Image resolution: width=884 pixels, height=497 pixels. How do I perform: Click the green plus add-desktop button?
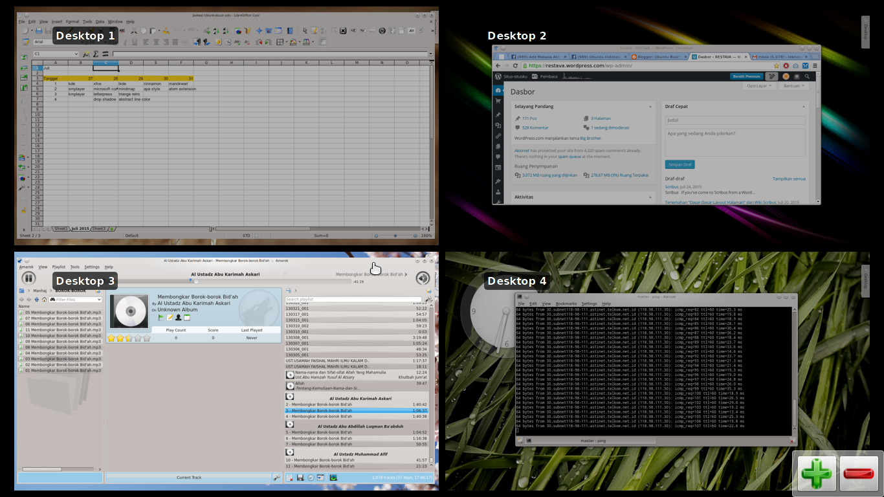point(817,474)
